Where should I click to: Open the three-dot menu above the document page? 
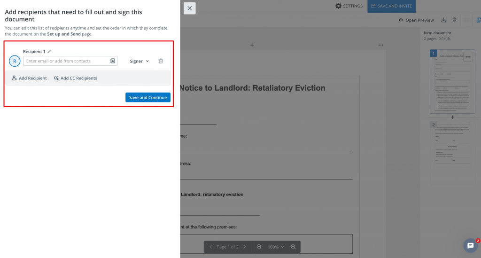(380, 45)
